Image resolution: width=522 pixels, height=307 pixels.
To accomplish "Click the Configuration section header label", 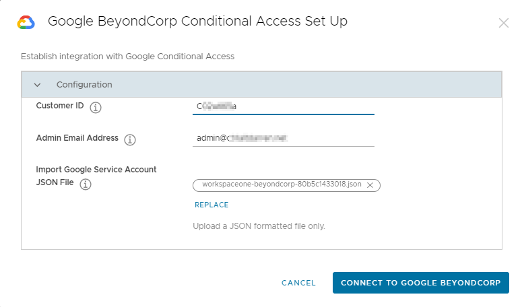I will point(84,85).
